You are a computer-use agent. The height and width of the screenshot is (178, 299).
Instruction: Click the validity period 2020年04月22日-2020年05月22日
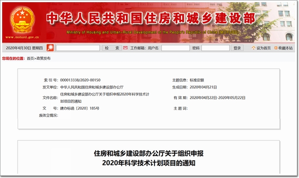click(x=218, y=98)
